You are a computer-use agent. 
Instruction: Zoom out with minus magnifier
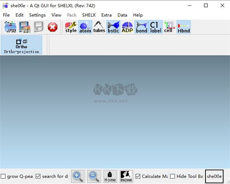tap(94, 176)
